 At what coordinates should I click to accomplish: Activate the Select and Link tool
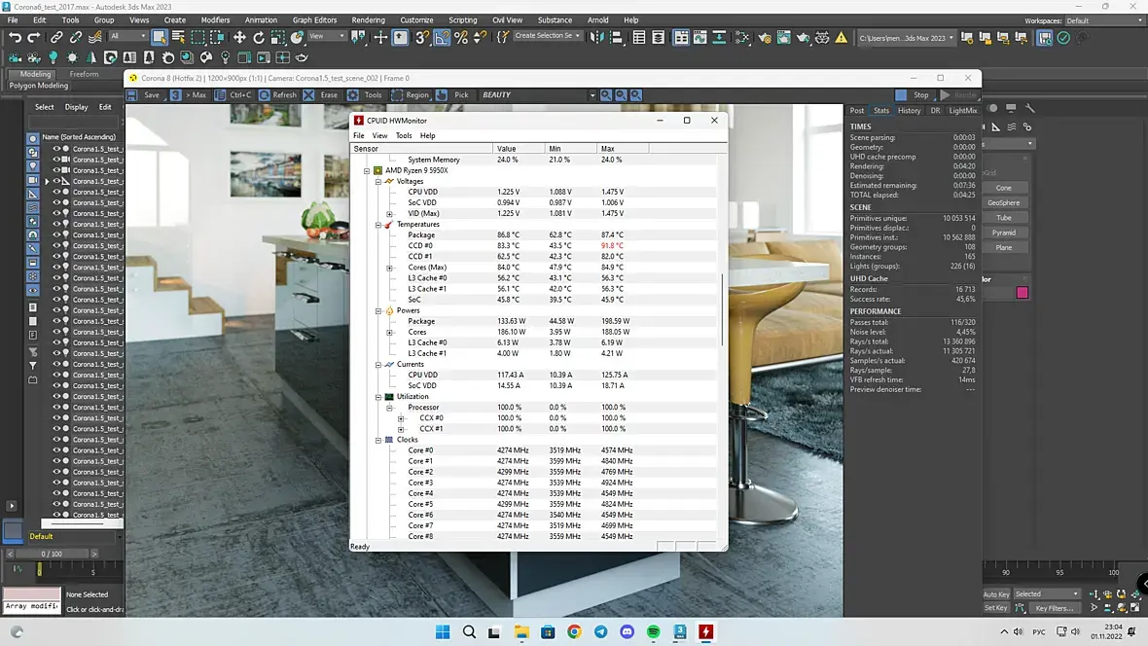pyautogui.click(x=56, y=37)
